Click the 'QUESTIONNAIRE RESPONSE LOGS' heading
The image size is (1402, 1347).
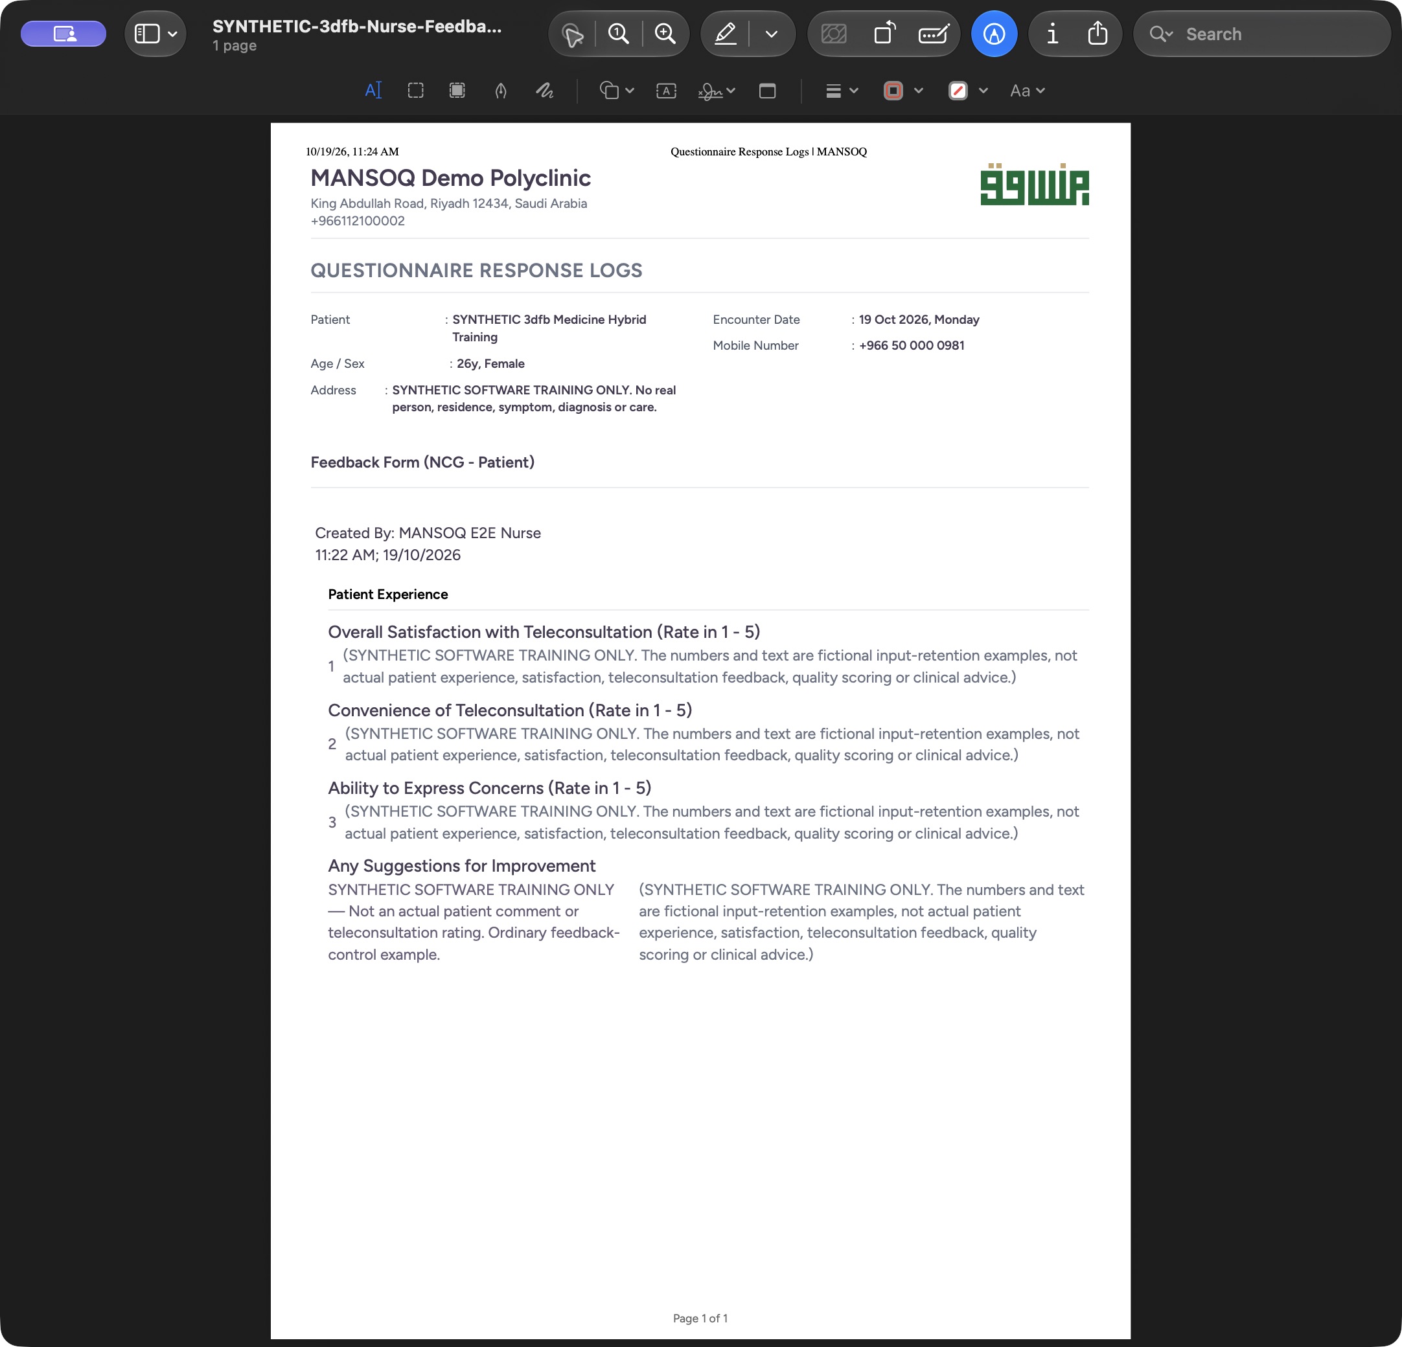476,270
